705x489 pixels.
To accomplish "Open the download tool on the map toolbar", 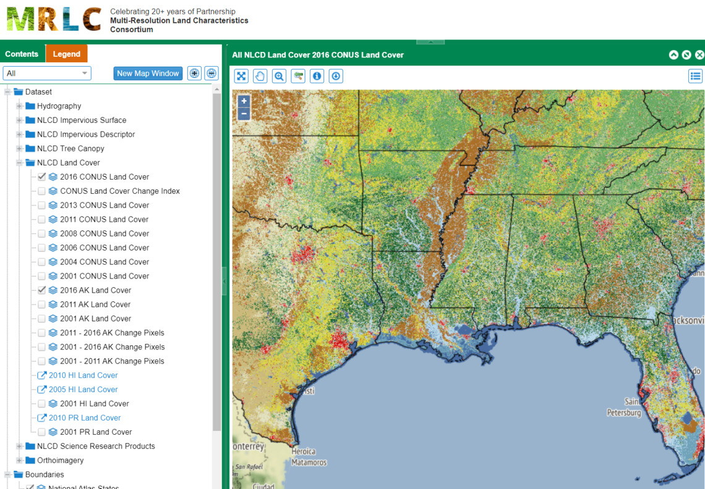I will point(335,76).
